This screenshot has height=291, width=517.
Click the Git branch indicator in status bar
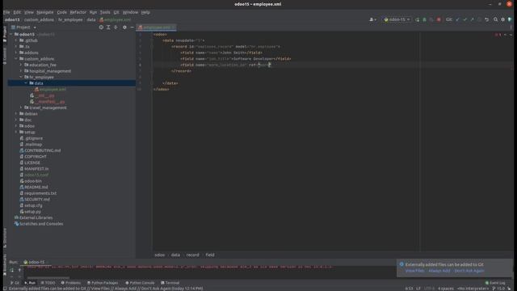pos(498,289)
